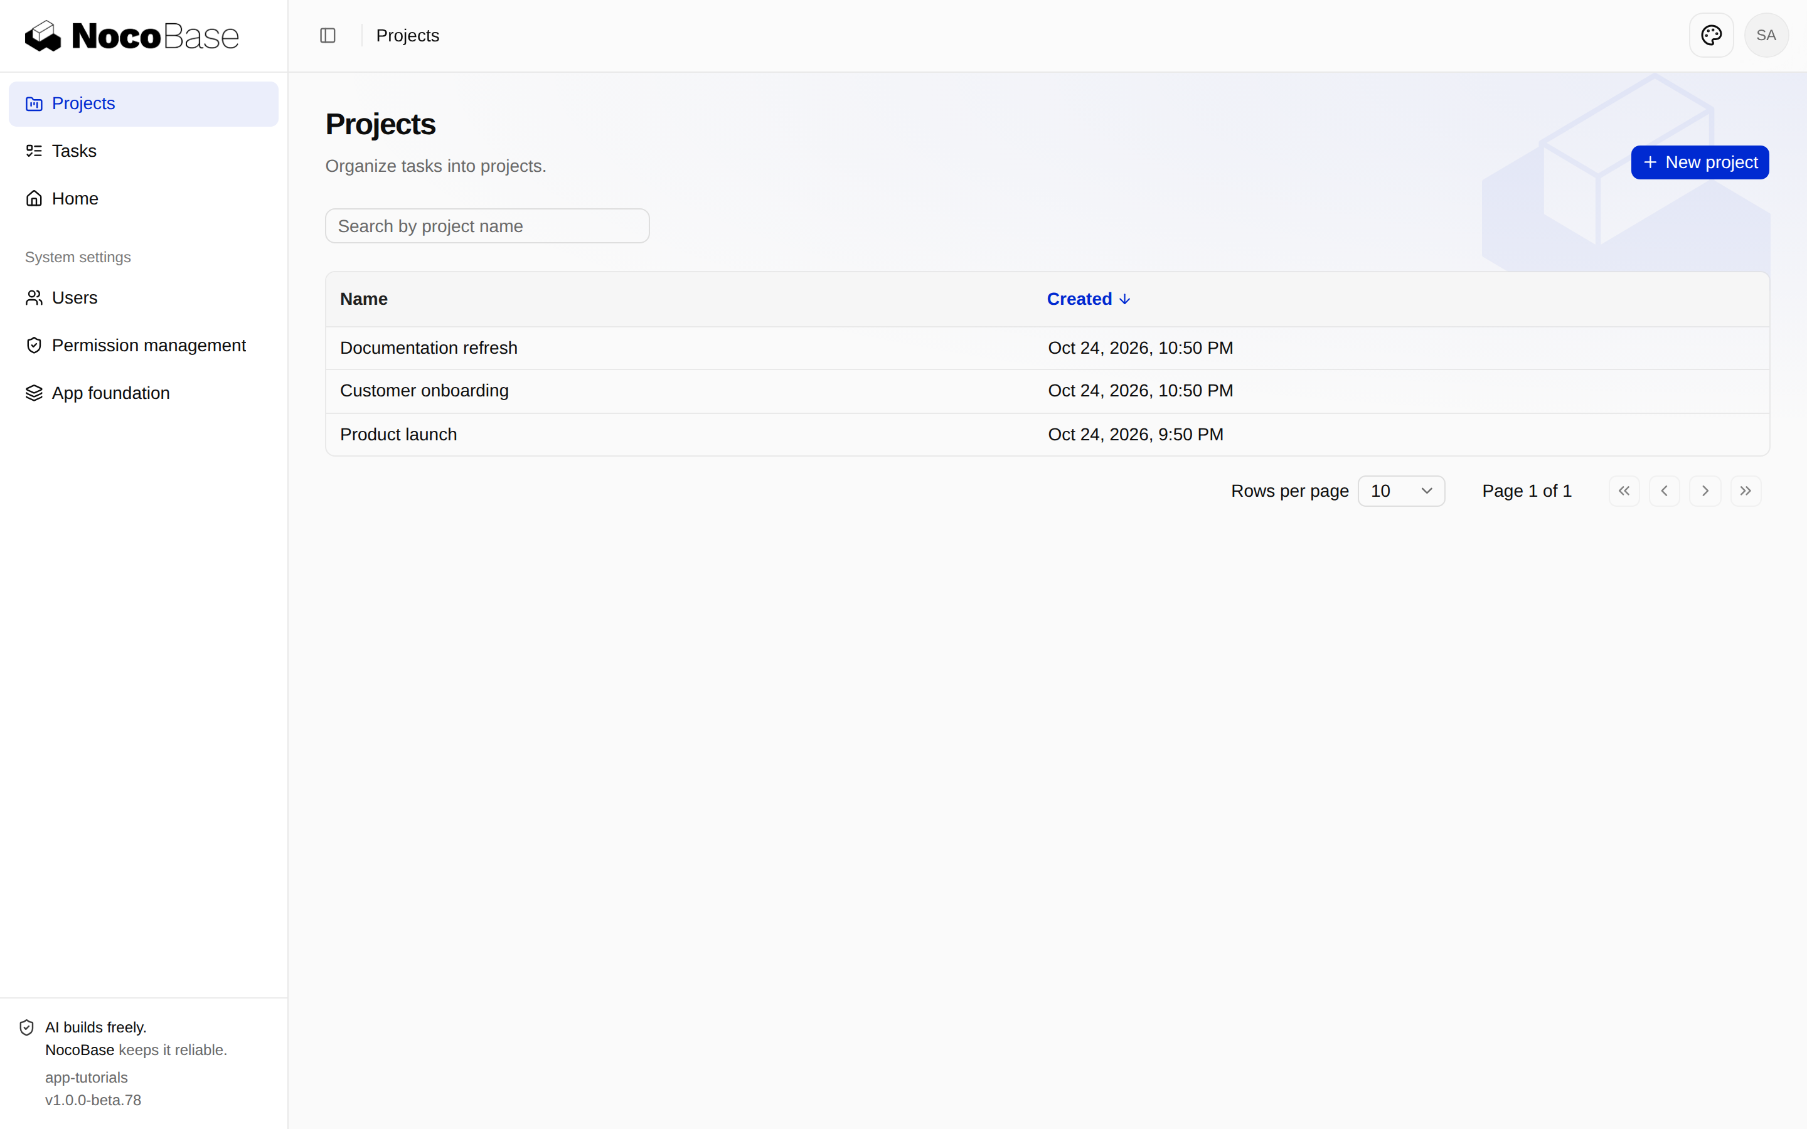
Task: Click the Customer onboarding created date cell
Action: (x=1140, y=391)
